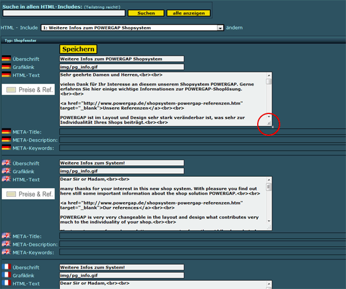The image size is (346, 289).
Task: Edit the English Grafiklink field
Action: tap(122, 171)
